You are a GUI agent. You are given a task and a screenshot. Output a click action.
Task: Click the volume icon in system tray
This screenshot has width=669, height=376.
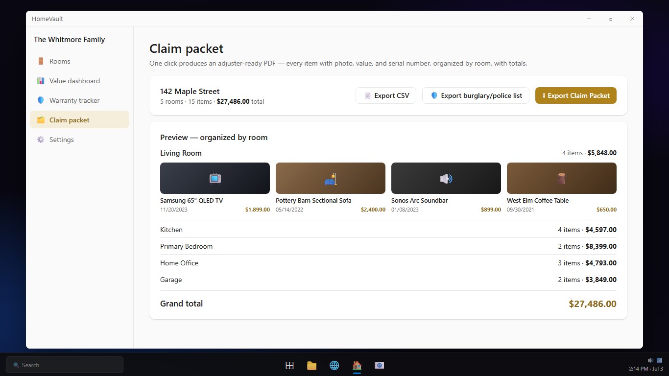pyautogui.click(x=650, y=360)
